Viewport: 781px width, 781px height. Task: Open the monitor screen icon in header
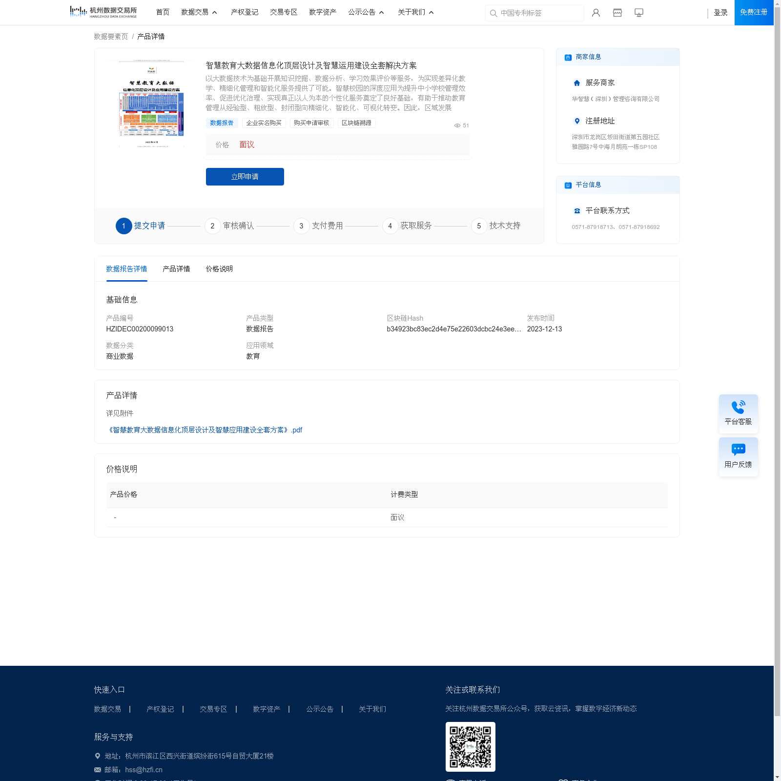639,13
